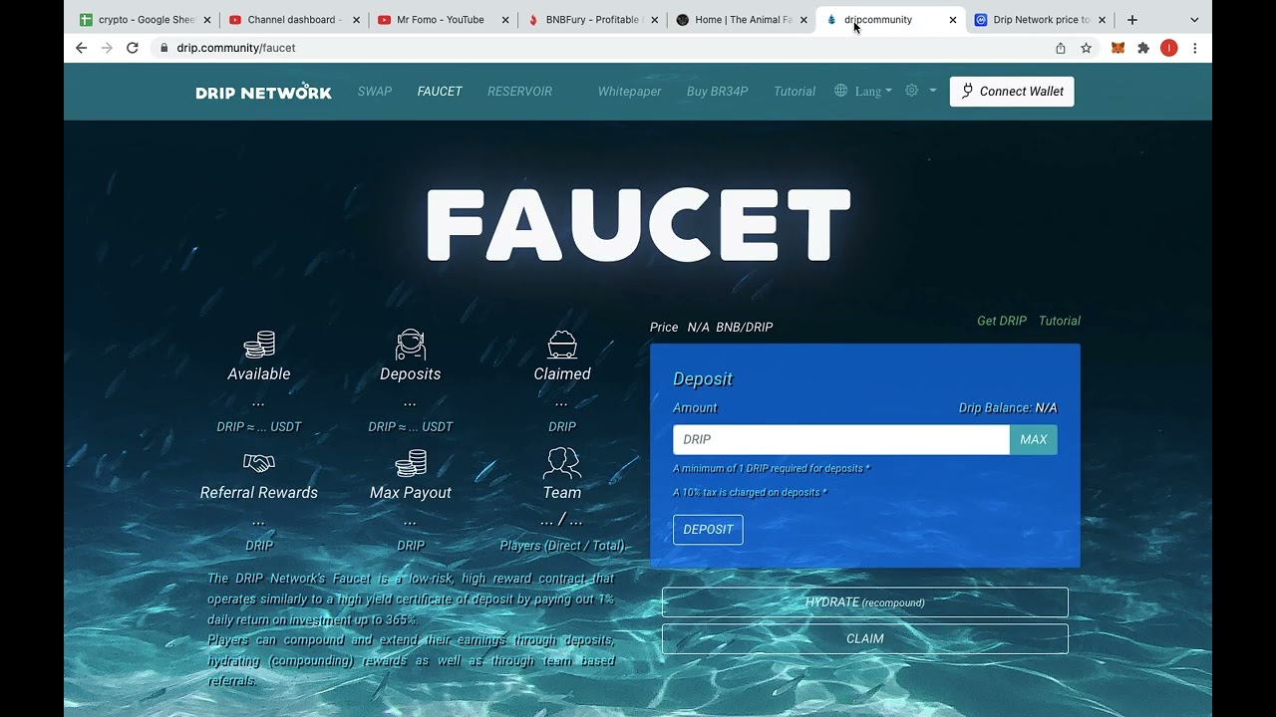Click the Claimed mine cart icon
The width and height of the screenshot is (1276, 717).
click(x=562, y=345)
